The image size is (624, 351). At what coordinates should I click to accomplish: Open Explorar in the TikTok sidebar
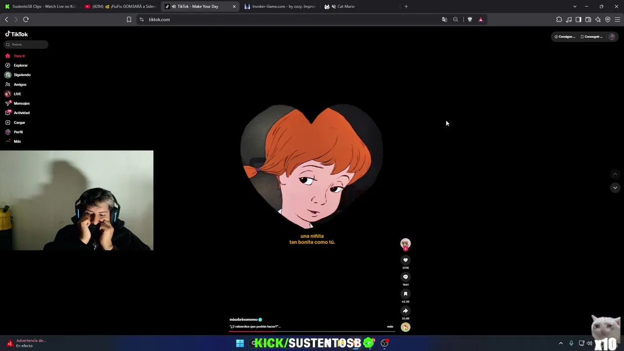pyautogui.click(x=17, y=65)
